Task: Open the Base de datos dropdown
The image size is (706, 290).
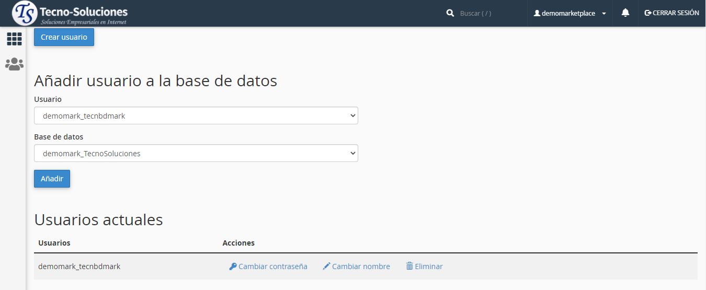Action: tap(196, 154)
